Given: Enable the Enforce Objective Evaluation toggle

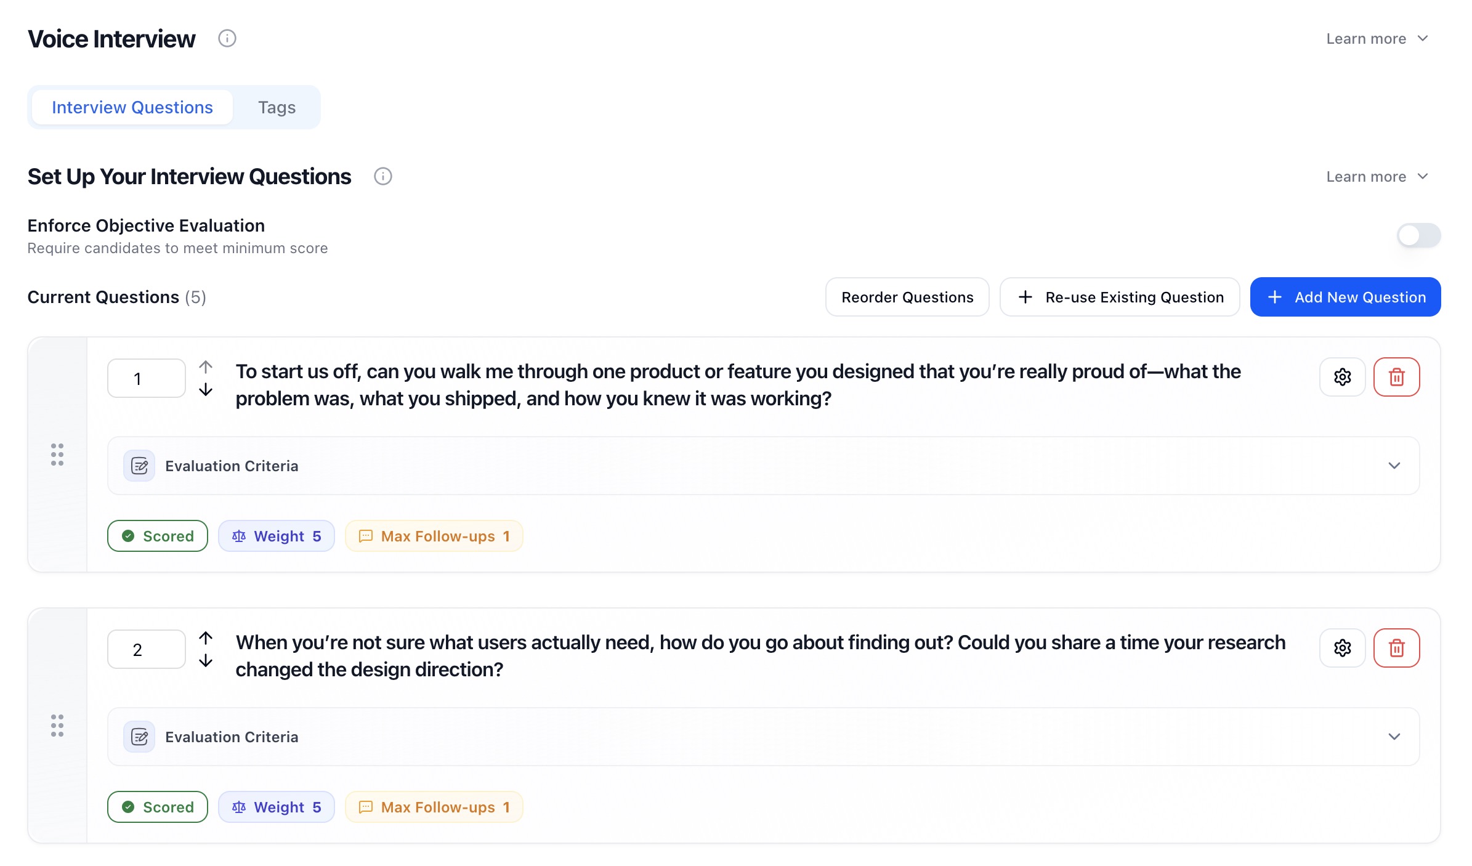Looking at the screenshot, I should (1418, 235).
